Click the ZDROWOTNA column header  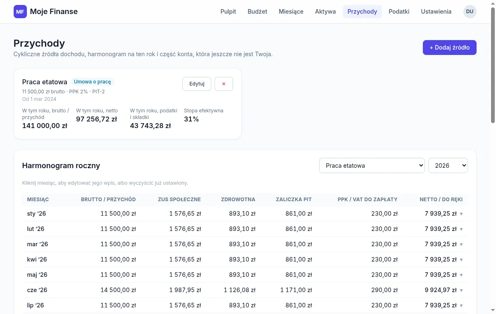pyautogui.click(x=238, y=200)
